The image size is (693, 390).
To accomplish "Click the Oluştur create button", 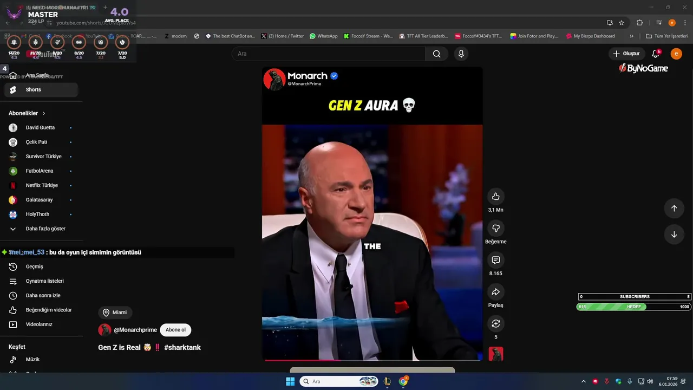I will 626,54.
